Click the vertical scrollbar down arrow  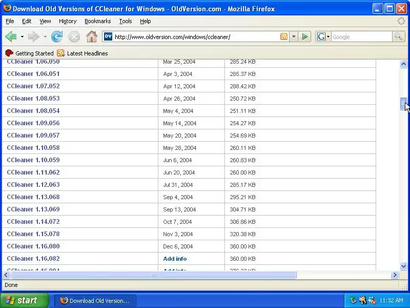(403, 266)
